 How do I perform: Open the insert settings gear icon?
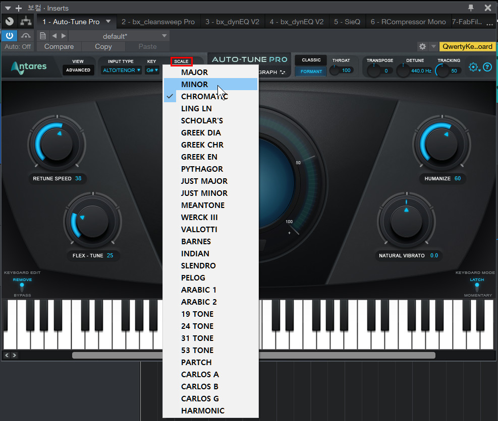422,47
